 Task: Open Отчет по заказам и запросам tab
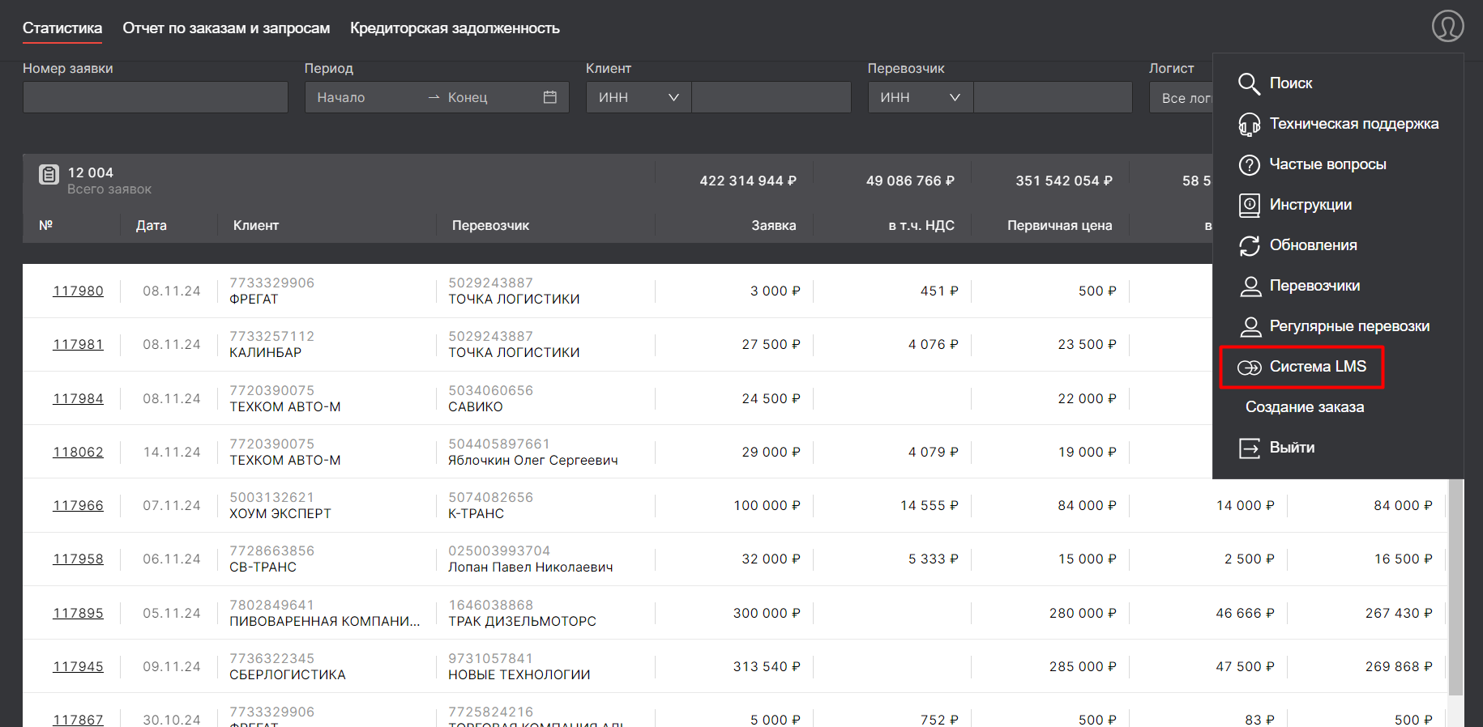[226, 28]
